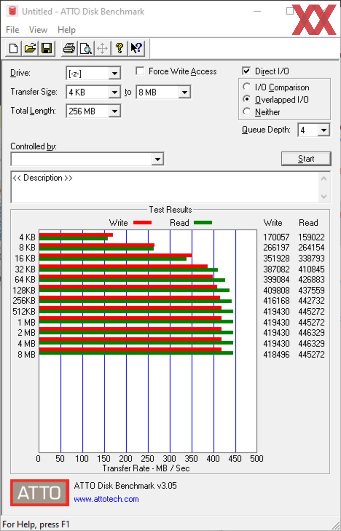Open the Total Length 256 MB dropdown
This screenshot has height=531, width=341.
93,111
